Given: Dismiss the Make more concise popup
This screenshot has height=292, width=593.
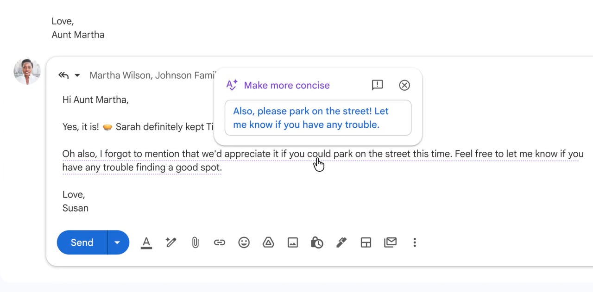Looking at the screenshot, I should (404, 85).
